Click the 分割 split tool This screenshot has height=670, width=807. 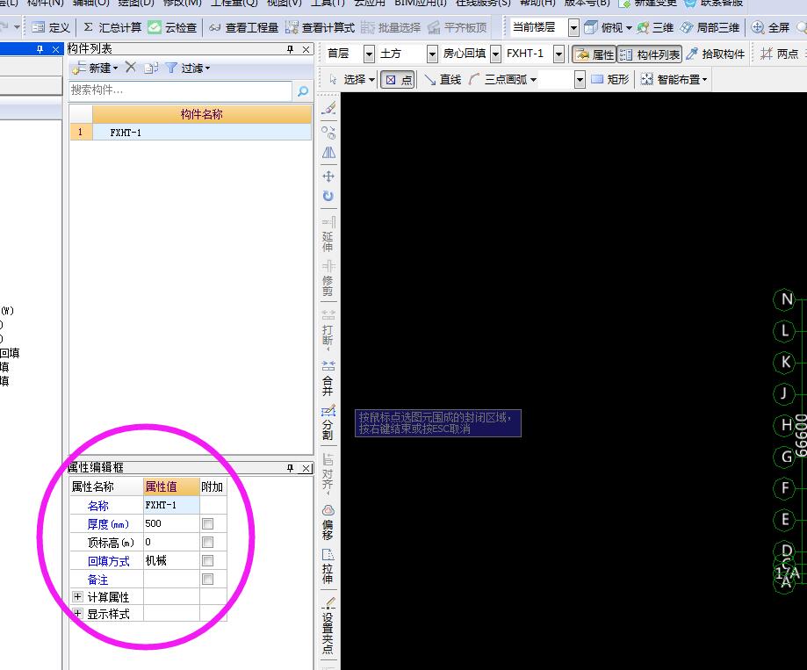pos(328,422)
